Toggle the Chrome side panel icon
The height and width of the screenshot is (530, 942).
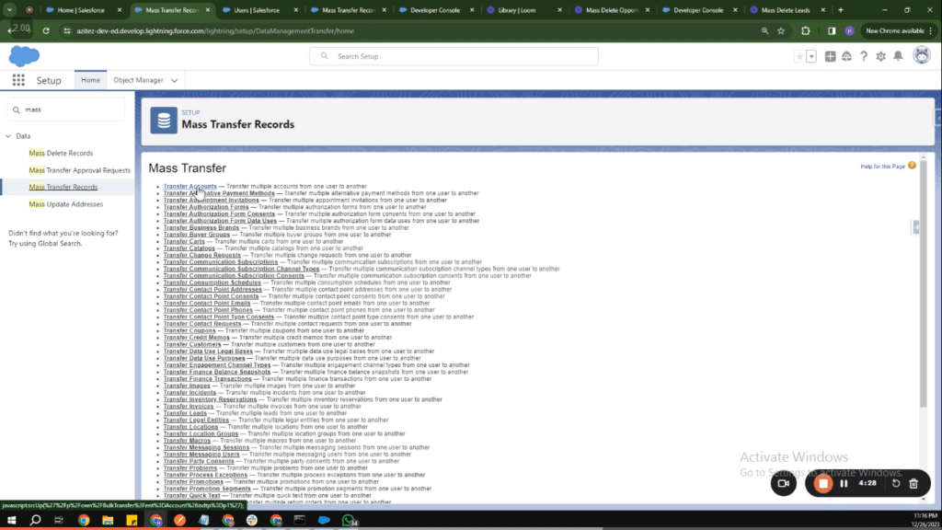pyautogui.click(x=832, y=30)
